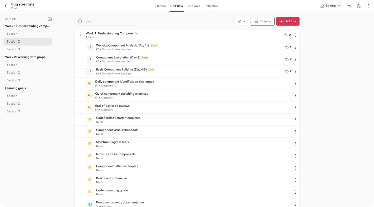
Task: Focus the Search input field
Action: 105,21
